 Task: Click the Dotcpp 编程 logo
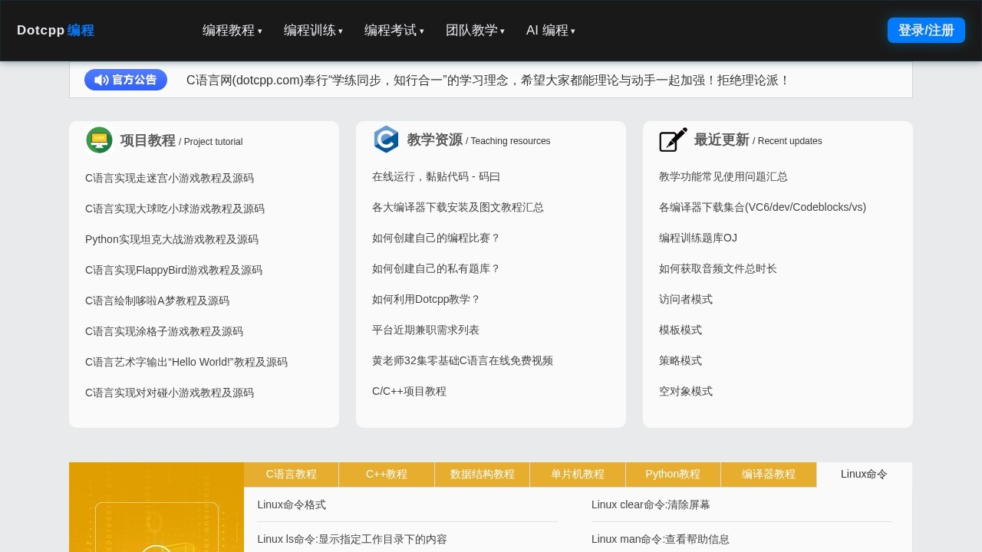pyautogui.click(x=55, y=30)
